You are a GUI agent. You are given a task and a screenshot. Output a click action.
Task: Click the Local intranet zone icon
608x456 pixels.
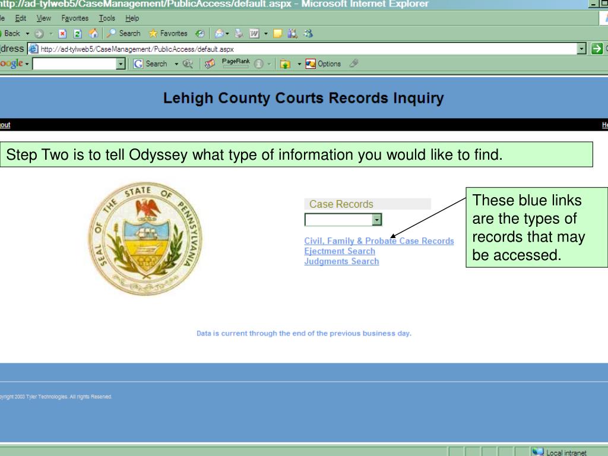(538, 451)
